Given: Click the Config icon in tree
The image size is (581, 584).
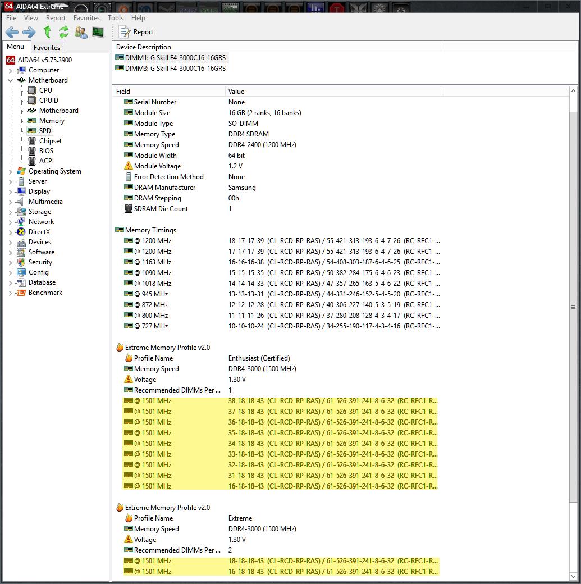Looking at the screenshot, I should coord(21,272).
